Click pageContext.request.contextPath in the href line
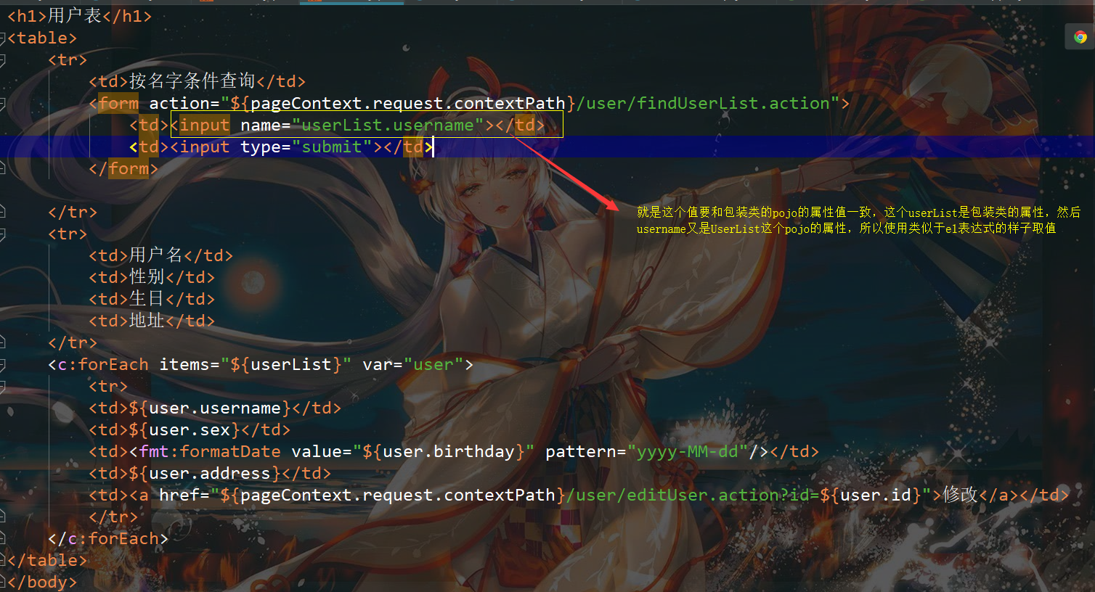The height and width of the screenshot is (592, 1095). pos(398,495)
